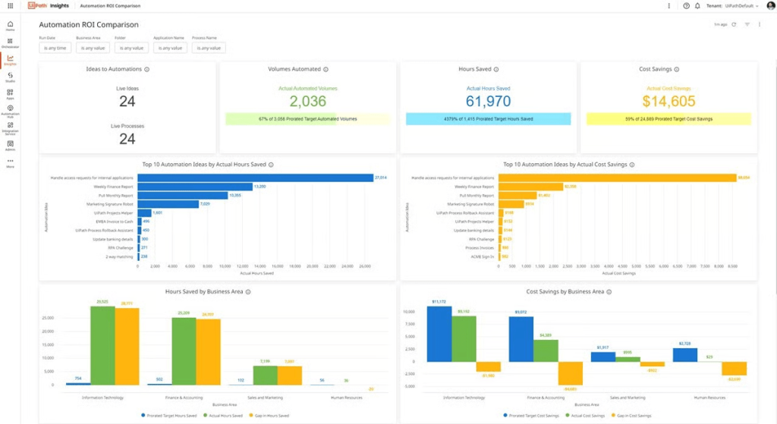
Task: Open the Process Name filter
Action: (209, 48)
